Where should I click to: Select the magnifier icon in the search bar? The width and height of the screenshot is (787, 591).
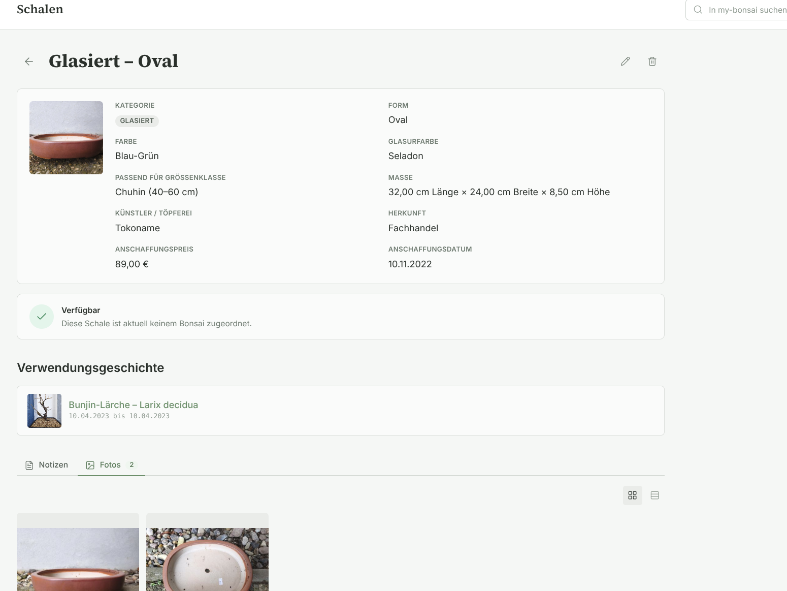(x=698, y=10)
